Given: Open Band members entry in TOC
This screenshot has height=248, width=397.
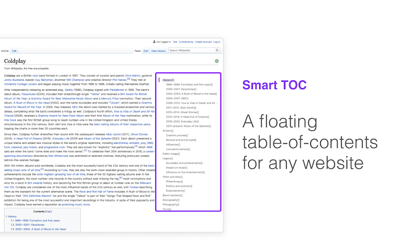Looking at the screenshot, I should tap(172, 195).
